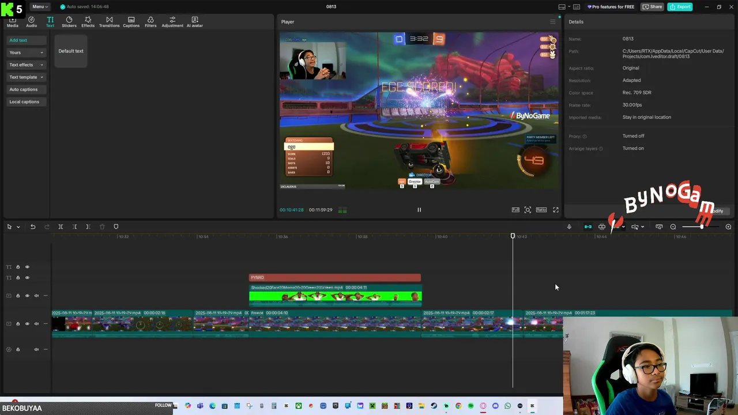Hide the PYNRO text track
This screenshot has width=738, height=415.
(27, 278)
